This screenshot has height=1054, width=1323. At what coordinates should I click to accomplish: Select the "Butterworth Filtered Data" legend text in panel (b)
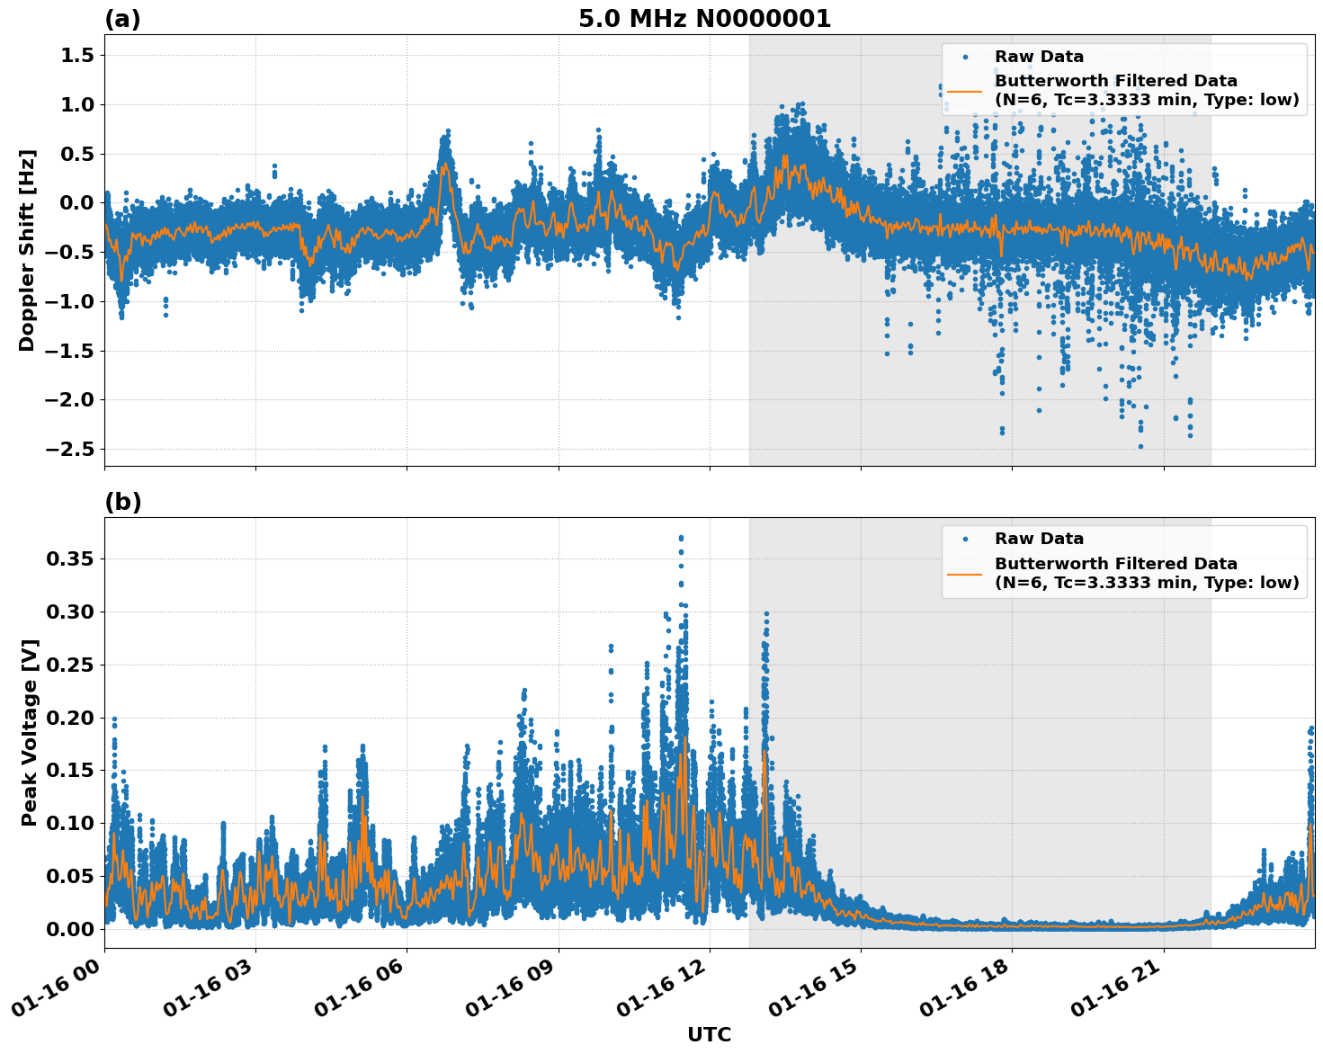pos(1115,564)
